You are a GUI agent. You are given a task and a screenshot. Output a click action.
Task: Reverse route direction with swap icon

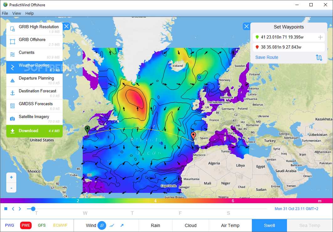click(319, 57)
